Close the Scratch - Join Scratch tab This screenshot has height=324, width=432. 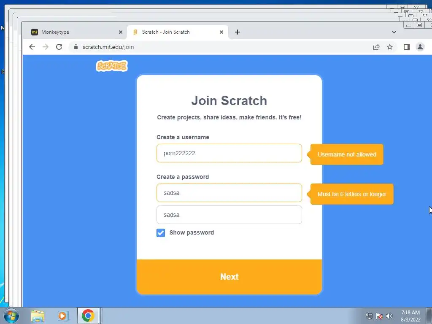tap(221, 32)
